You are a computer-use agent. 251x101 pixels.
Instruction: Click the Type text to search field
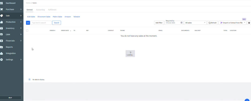pyautogui.click(x=41, y=23)
